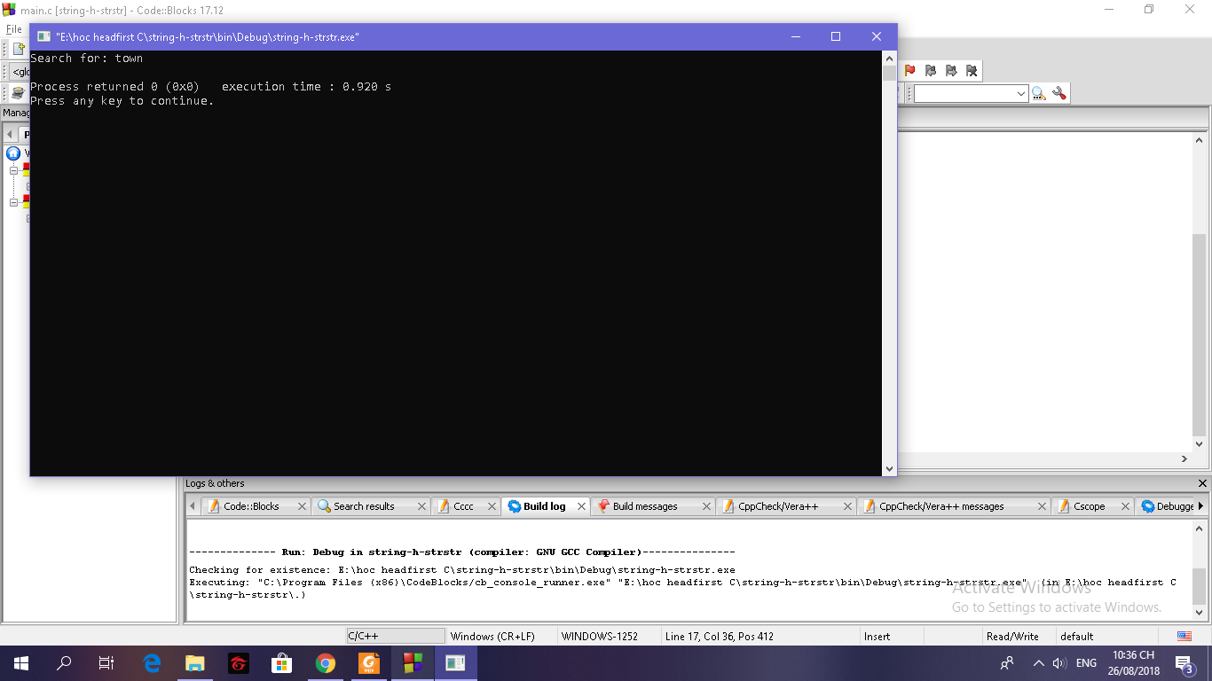Click the WINDOWS-1252 encoding in the status bar
The width and height of the screenshot is (1212, 681).
pos(599,637)
